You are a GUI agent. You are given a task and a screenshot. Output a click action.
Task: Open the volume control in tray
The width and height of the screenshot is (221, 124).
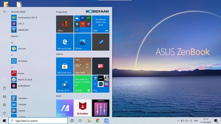(187, 121)
